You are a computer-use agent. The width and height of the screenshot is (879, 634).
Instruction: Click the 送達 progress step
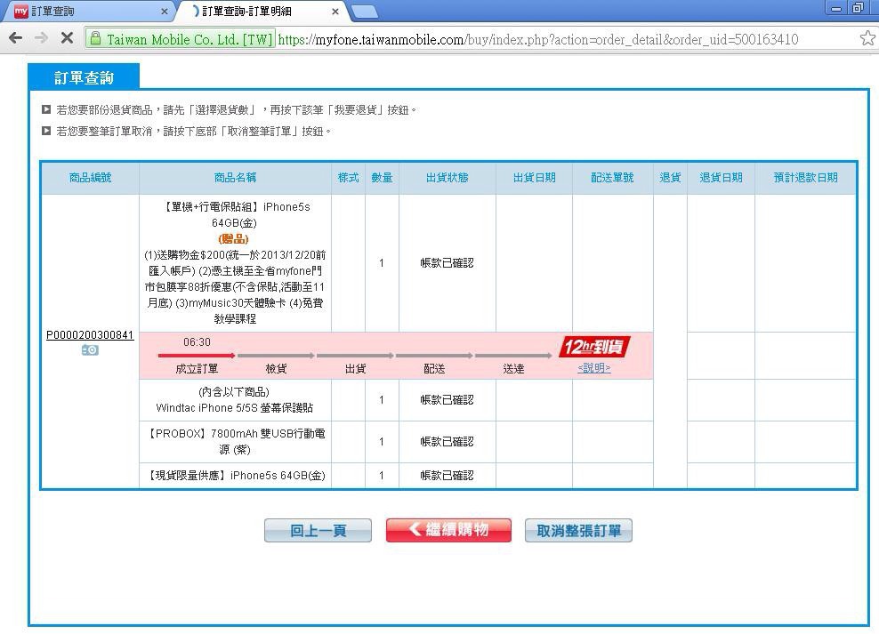513,368
